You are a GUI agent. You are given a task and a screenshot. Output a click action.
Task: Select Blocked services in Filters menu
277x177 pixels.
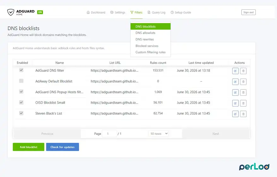point(150,46)
